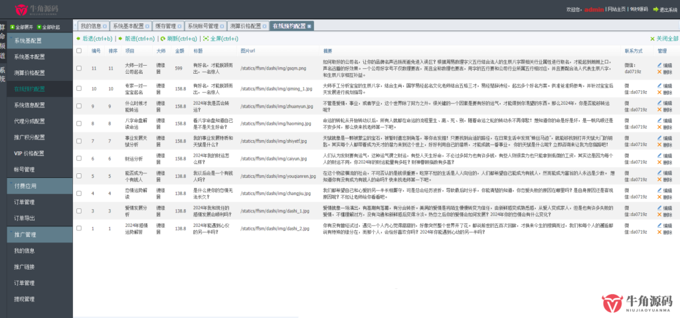This screenshot has height=318, width=680.
Task: Enter fullscreen with 全屏(ctrl+i)
Action: [220, 39]
